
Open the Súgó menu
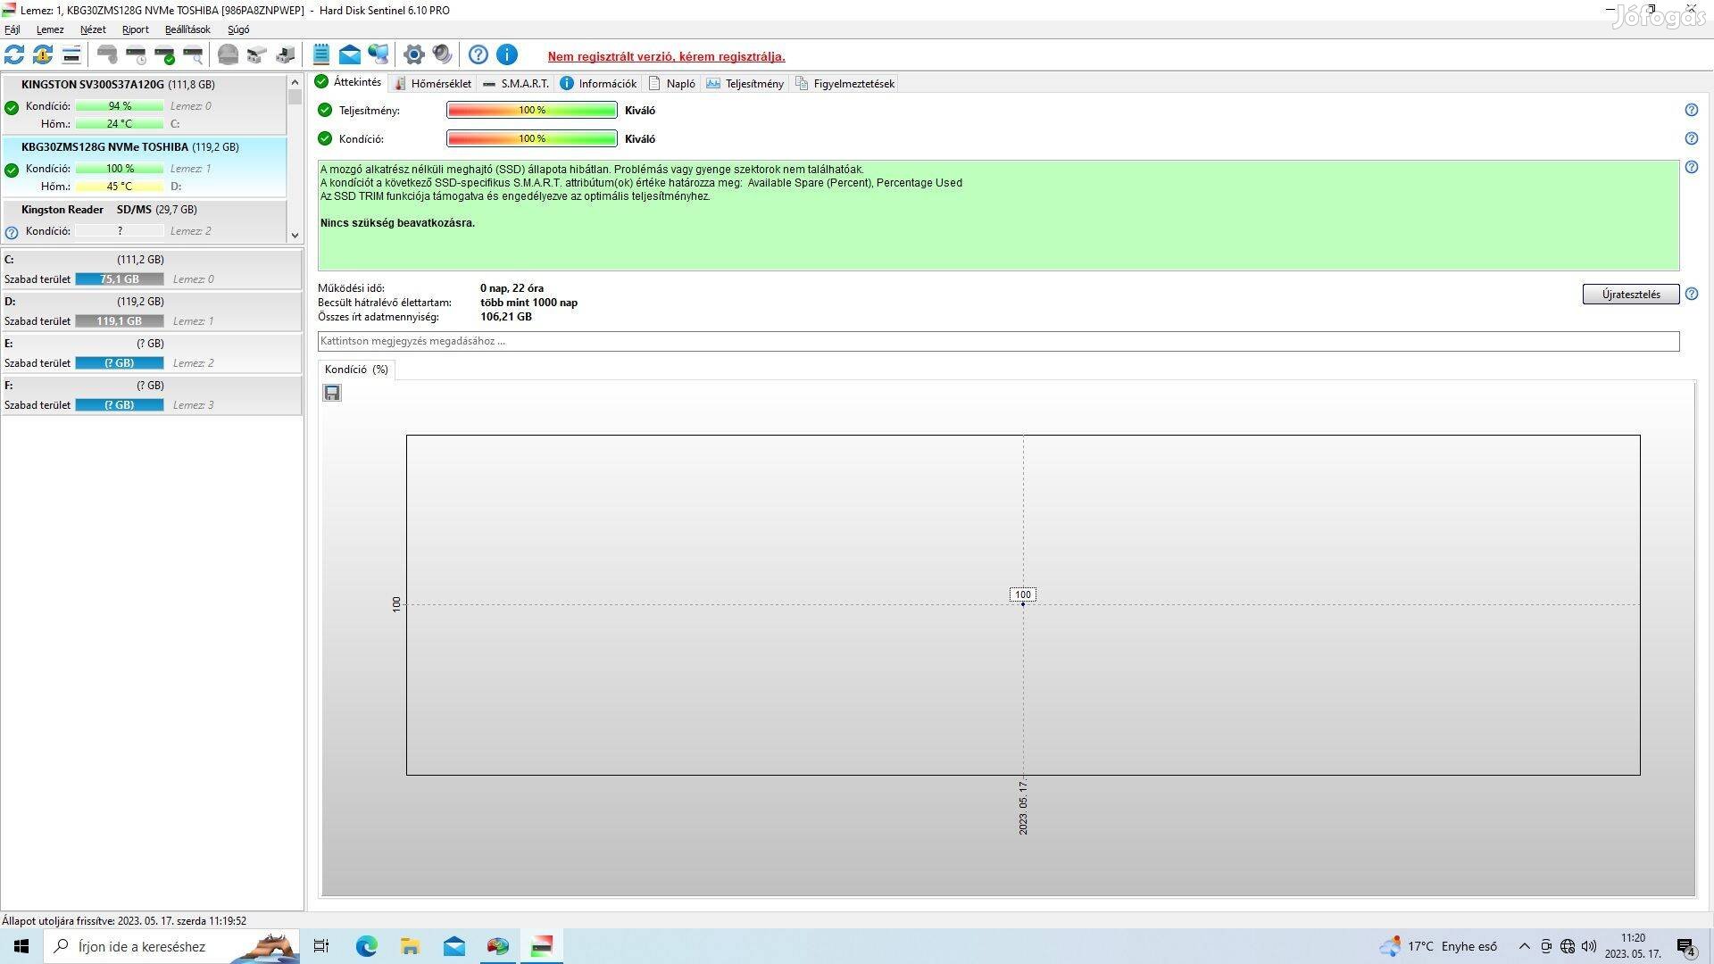[238, 29]
